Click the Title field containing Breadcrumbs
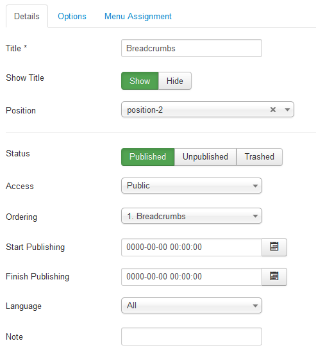Image resolution: width=316 pixels, height=357 pixels. 192,48
